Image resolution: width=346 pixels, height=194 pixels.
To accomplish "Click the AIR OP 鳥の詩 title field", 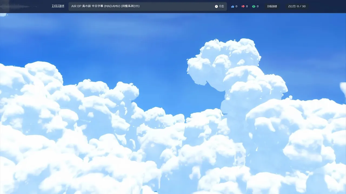I will (147, 6).
